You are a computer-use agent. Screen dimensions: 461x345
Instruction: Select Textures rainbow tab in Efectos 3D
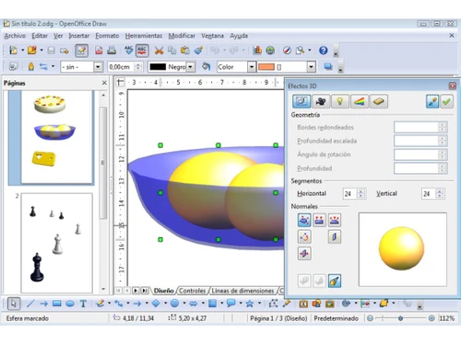[x=359, y=101]
